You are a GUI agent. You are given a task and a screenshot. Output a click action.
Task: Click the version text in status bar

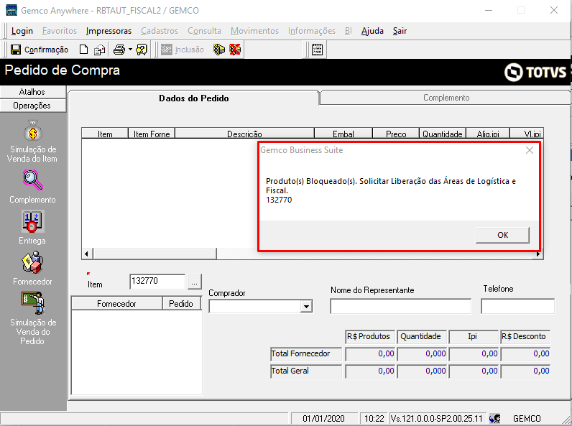pos(437,418)
